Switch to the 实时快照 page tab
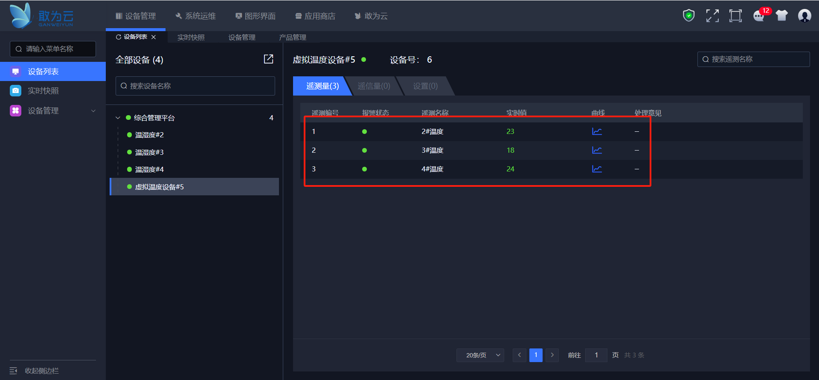The height and width of the screenshot is (380, 819). (x=191, y=38)
